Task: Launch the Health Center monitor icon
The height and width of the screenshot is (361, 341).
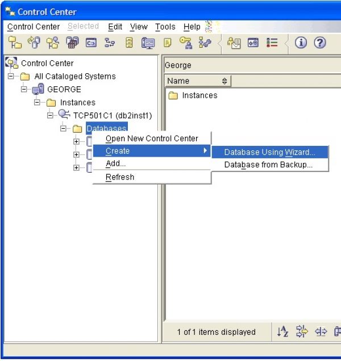Action: click(148, 43)
